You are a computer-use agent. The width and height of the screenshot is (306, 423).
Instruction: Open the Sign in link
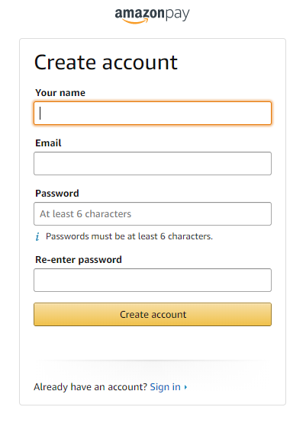pos(166,387)
